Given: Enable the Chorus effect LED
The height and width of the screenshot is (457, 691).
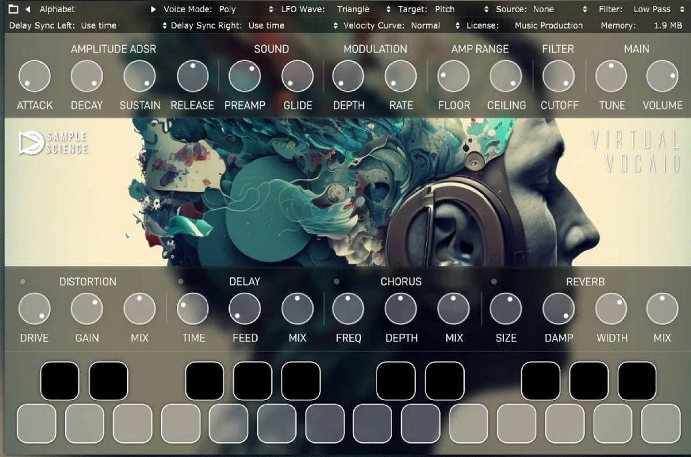Looking at the screenshot, I should (336, 281).
